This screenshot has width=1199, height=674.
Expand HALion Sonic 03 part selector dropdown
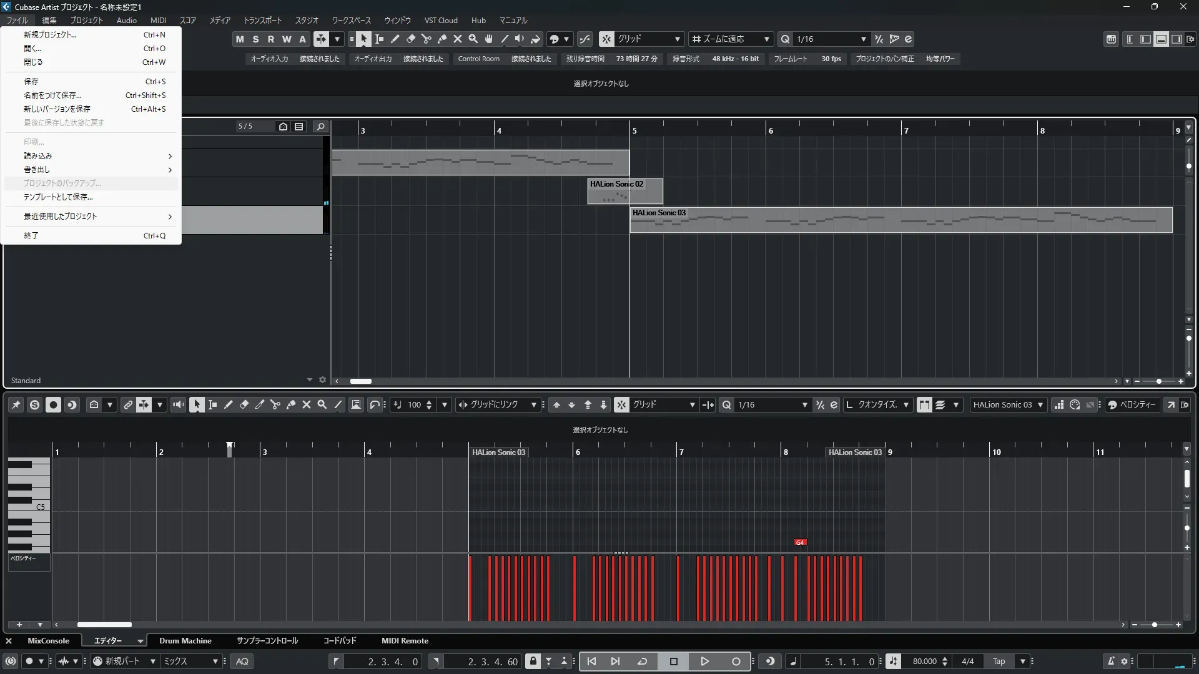(1040, 405)
